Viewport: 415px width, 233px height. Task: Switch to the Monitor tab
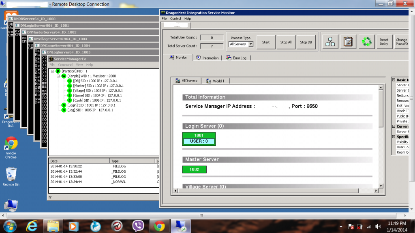[x=178, y=58]
